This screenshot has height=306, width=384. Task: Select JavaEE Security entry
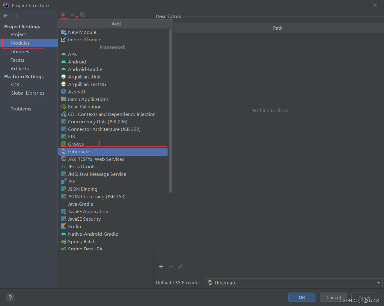pos(112,219)
